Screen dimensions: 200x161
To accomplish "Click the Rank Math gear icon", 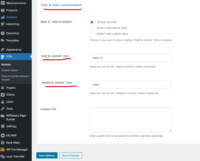I will click(x=3, y=143).
